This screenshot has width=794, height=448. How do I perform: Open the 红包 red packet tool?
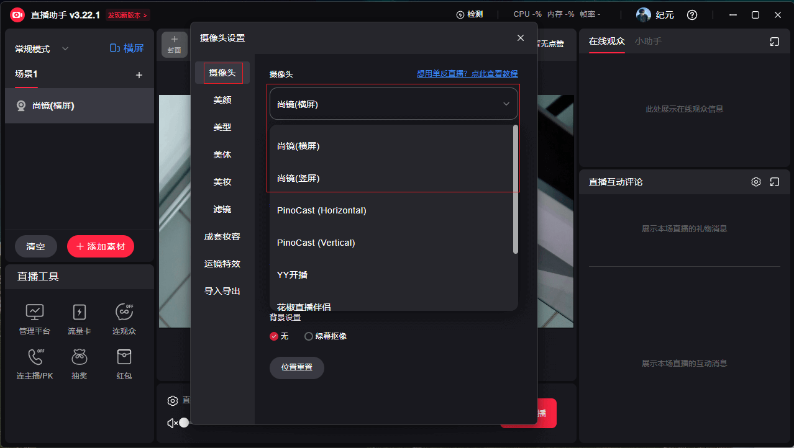click(x=124, y=364)
